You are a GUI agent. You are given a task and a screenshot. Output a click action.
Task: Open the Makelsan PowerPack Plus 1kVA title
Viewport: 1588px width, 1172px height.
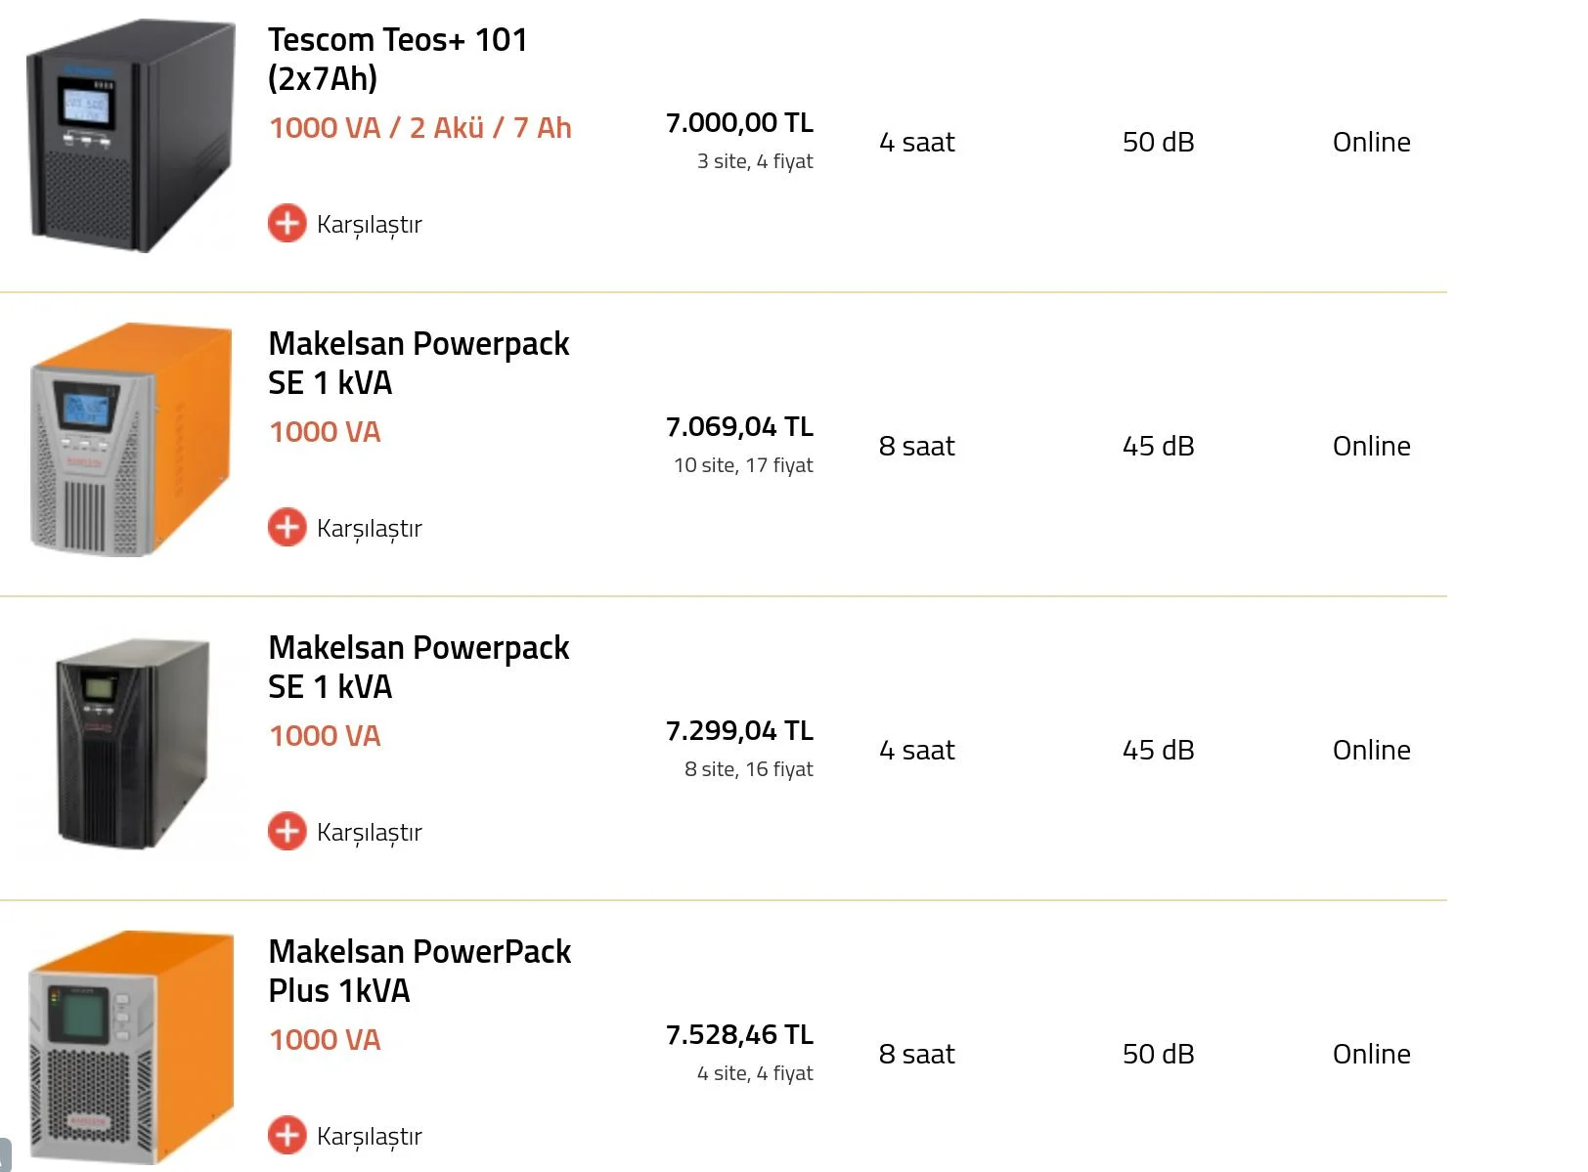click(x=419, y=971)
